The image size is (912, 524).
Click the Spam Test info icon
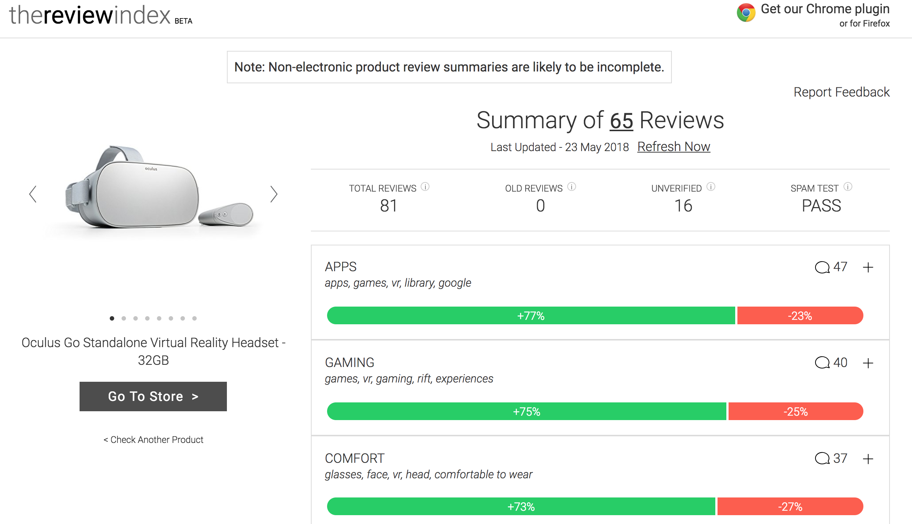click(848, 187)
